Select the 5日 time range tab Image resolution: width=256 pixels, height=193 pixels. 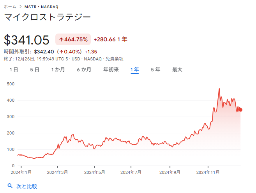point(34,69)
